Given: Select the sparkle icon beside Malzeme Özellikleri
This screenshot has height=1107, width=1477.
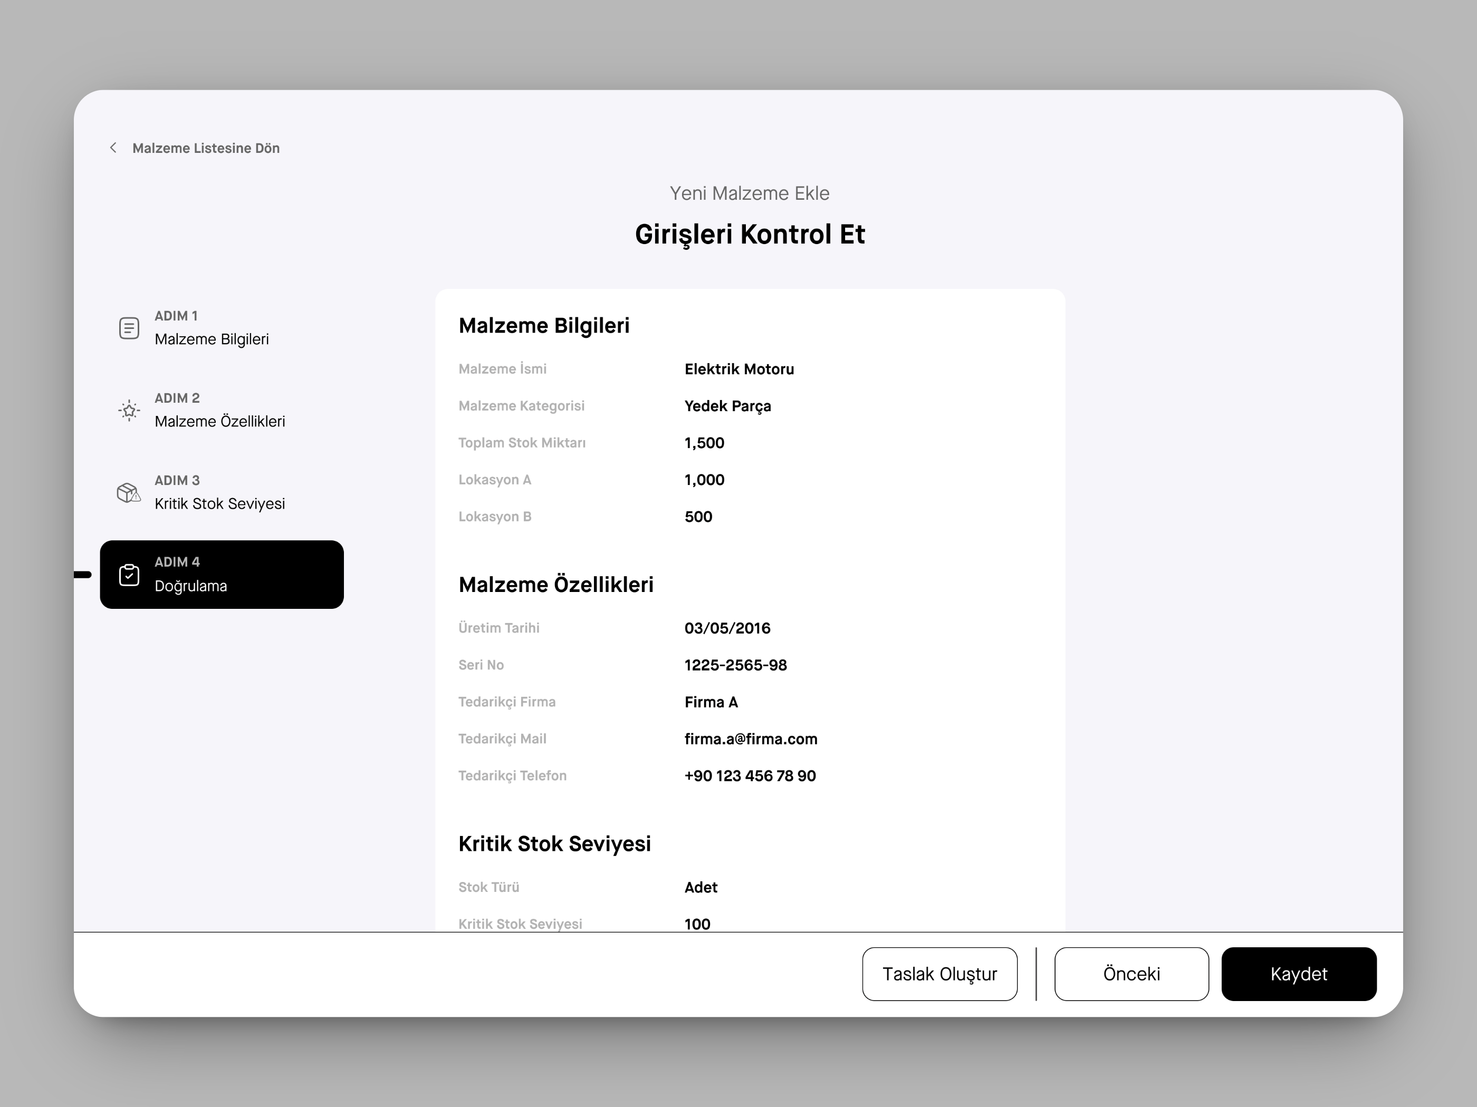Looking at the screenshot, I should [x=129, y=410].
